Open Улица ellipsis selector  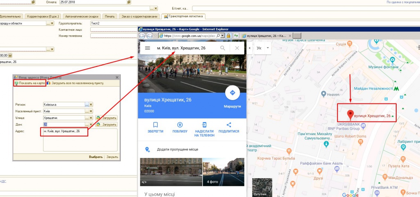(x=87, y=118)
